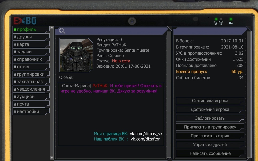This screenshot has width=258, height=161.
Task: Click the EXBO logo
Action: (25, 21)
